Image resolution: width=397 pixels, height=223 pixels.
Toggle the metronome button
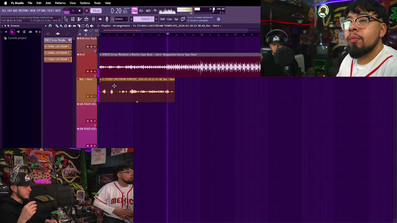coord(155,11)
